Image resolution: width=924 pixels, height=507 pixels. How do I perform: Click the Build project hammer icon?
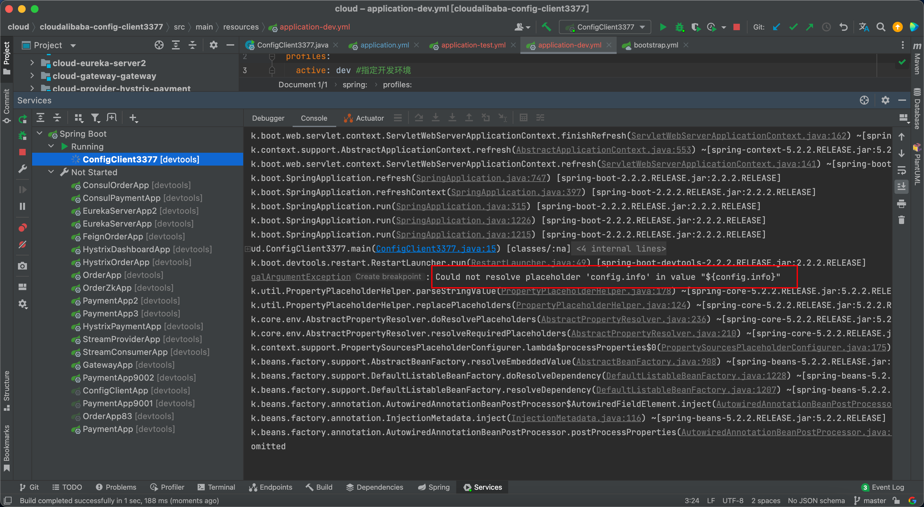(546, 27)
